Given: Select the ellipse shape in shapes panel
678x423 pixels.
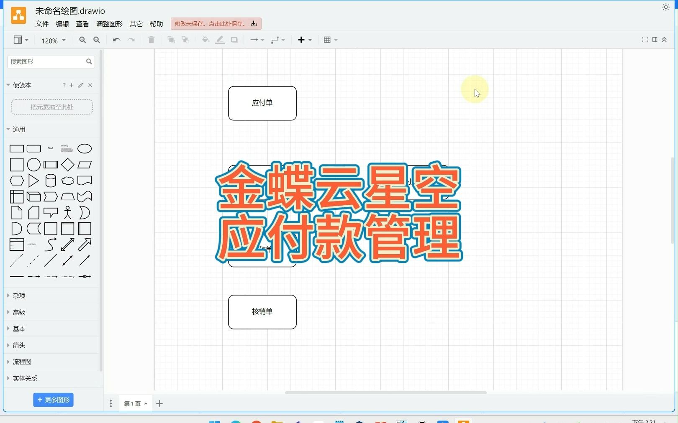Looking at the screenshot, I should click(x=85, y=148).
